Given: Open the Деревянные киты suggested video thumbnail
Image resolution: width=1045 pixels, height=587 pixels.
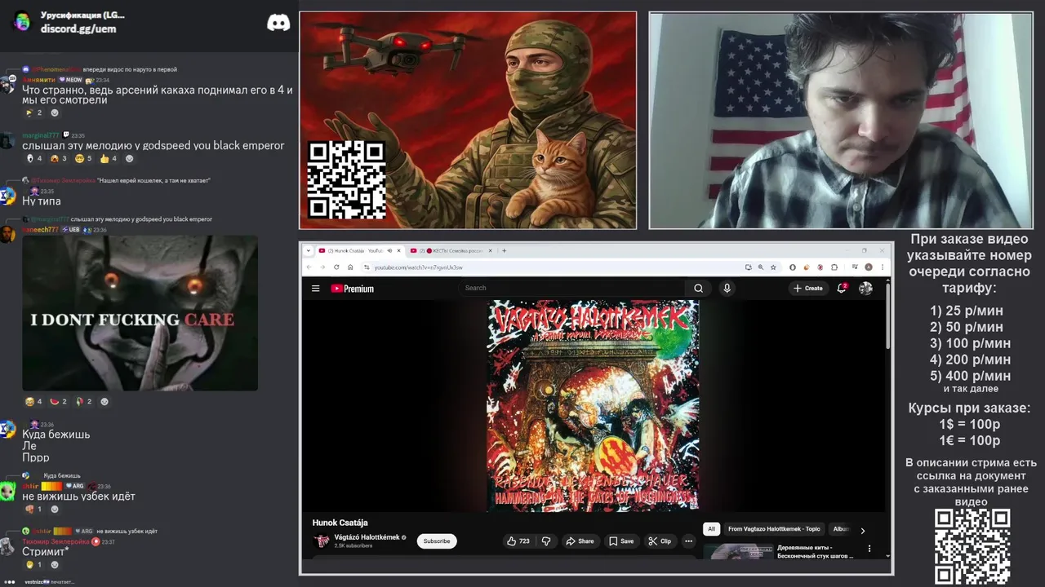Looking at the screenshot, I should (x=738, y=551).
